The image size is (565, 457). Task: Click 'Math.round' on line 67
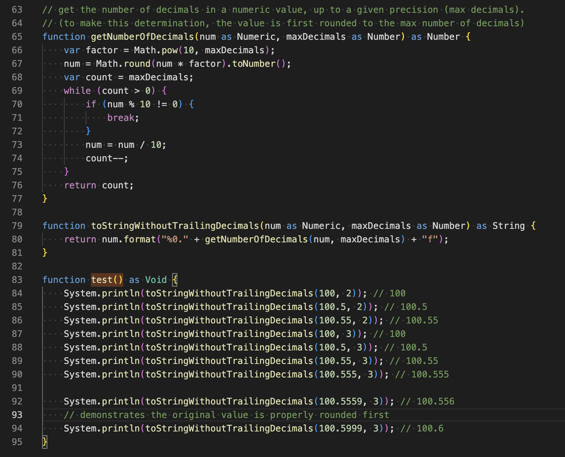(x=123, y=63)
